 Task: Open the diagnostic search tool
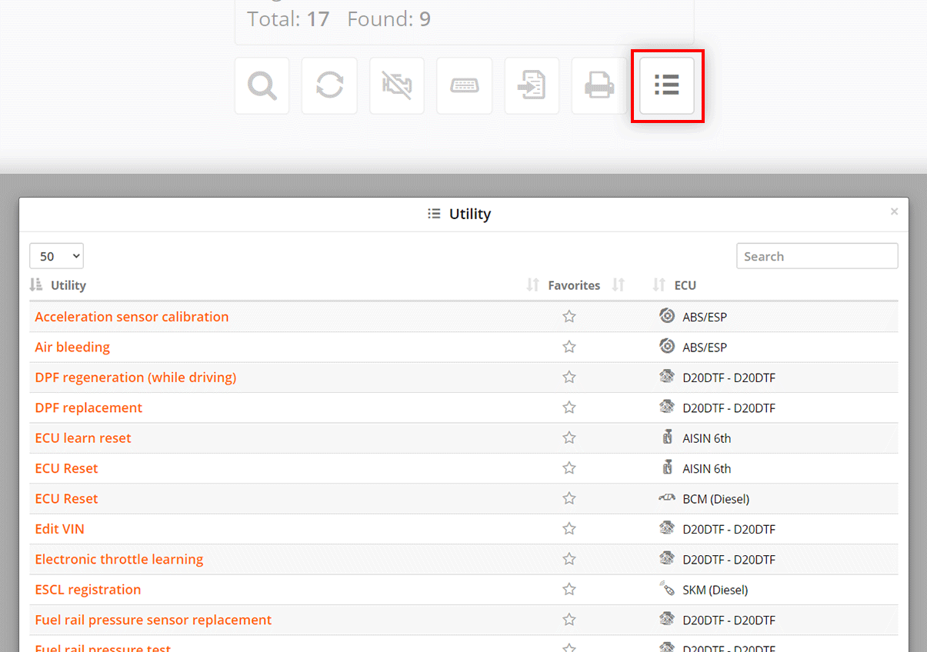click(262, 85)
